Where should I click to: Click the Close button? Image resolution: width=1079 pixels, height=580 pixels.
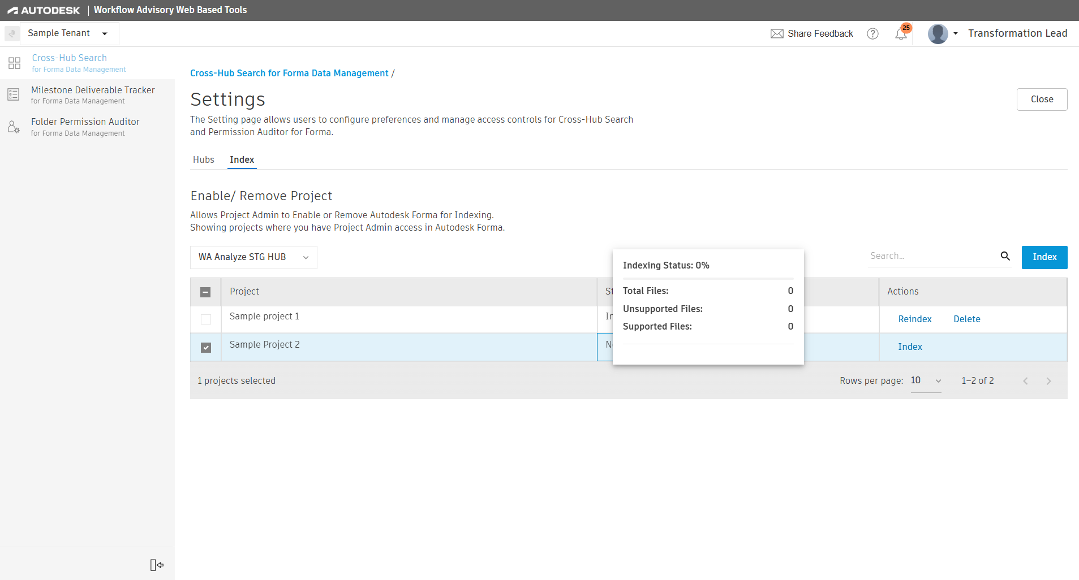(x=1042, y=99)
